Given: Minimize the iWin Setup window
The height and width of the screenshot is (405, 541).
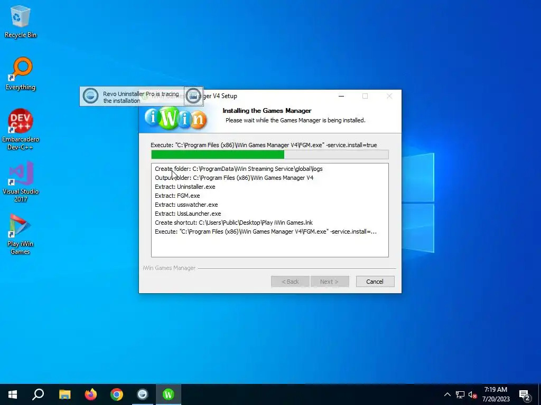Looking at the screenshot, I should [x=341, y=96].
